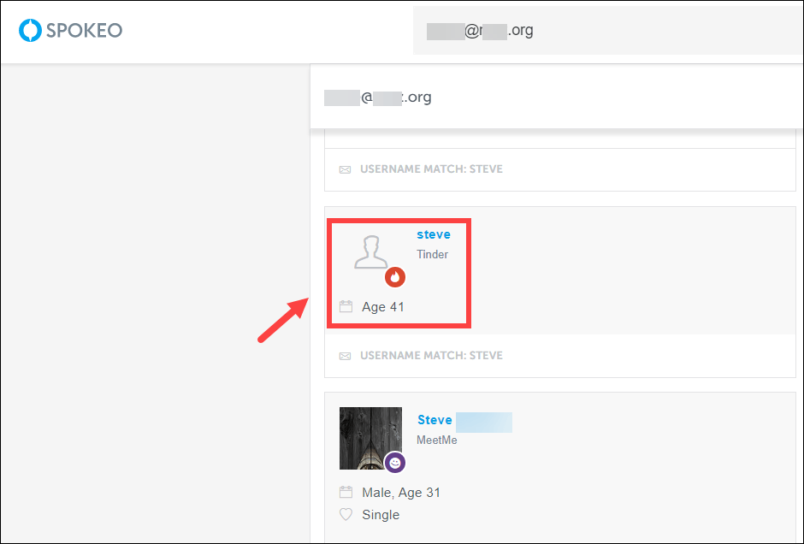Click the MeetMe profile photo thumbnail
Image resolution: width=804 pixels, height=544 pixels.
[370, 439]
